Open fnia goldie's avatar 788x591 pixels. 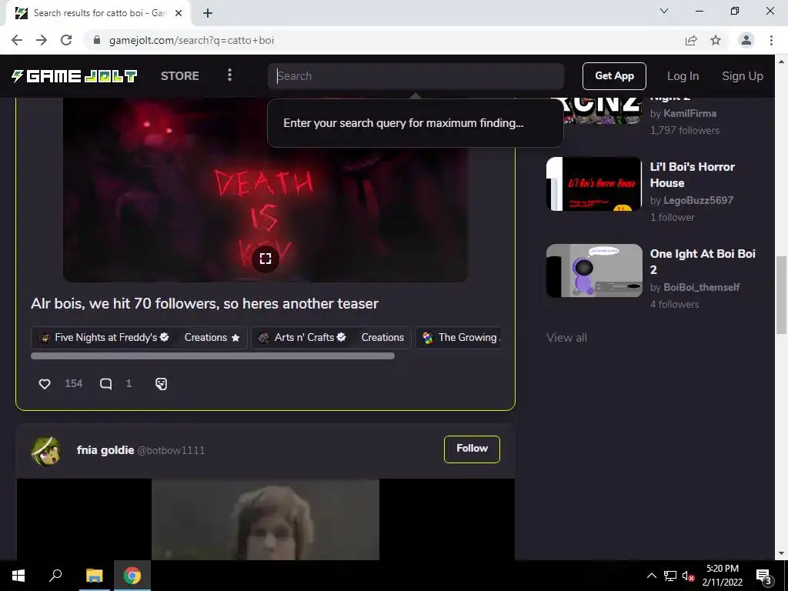[45, 451]
